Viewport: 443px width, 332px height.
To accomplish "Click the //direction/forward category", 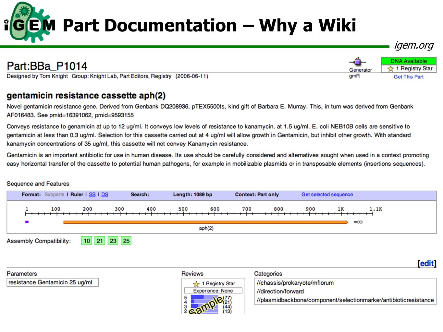I will pyautogui.click(x=280, y=291).
